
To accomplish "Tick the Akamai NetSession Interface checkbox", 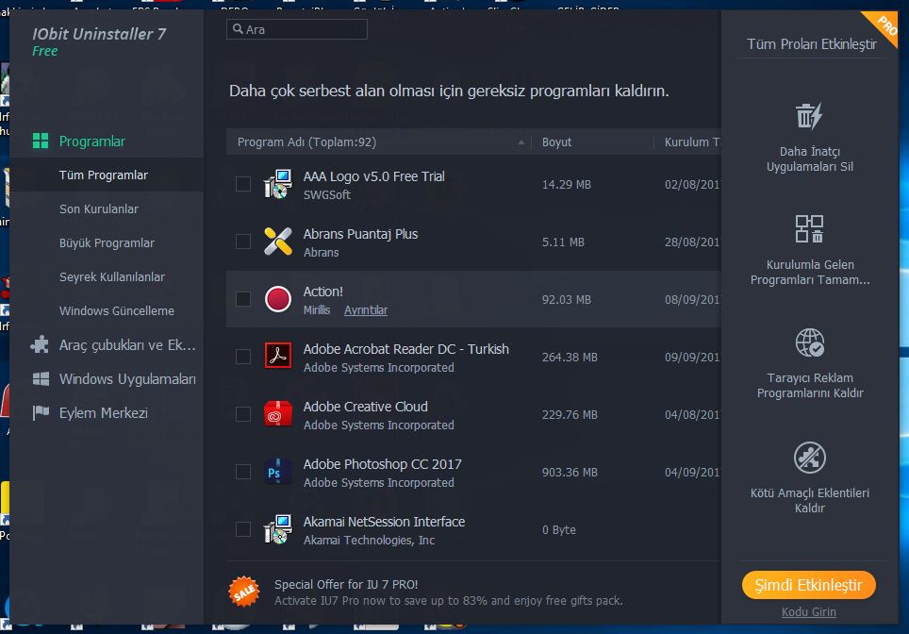I will [x=243, y=529].
